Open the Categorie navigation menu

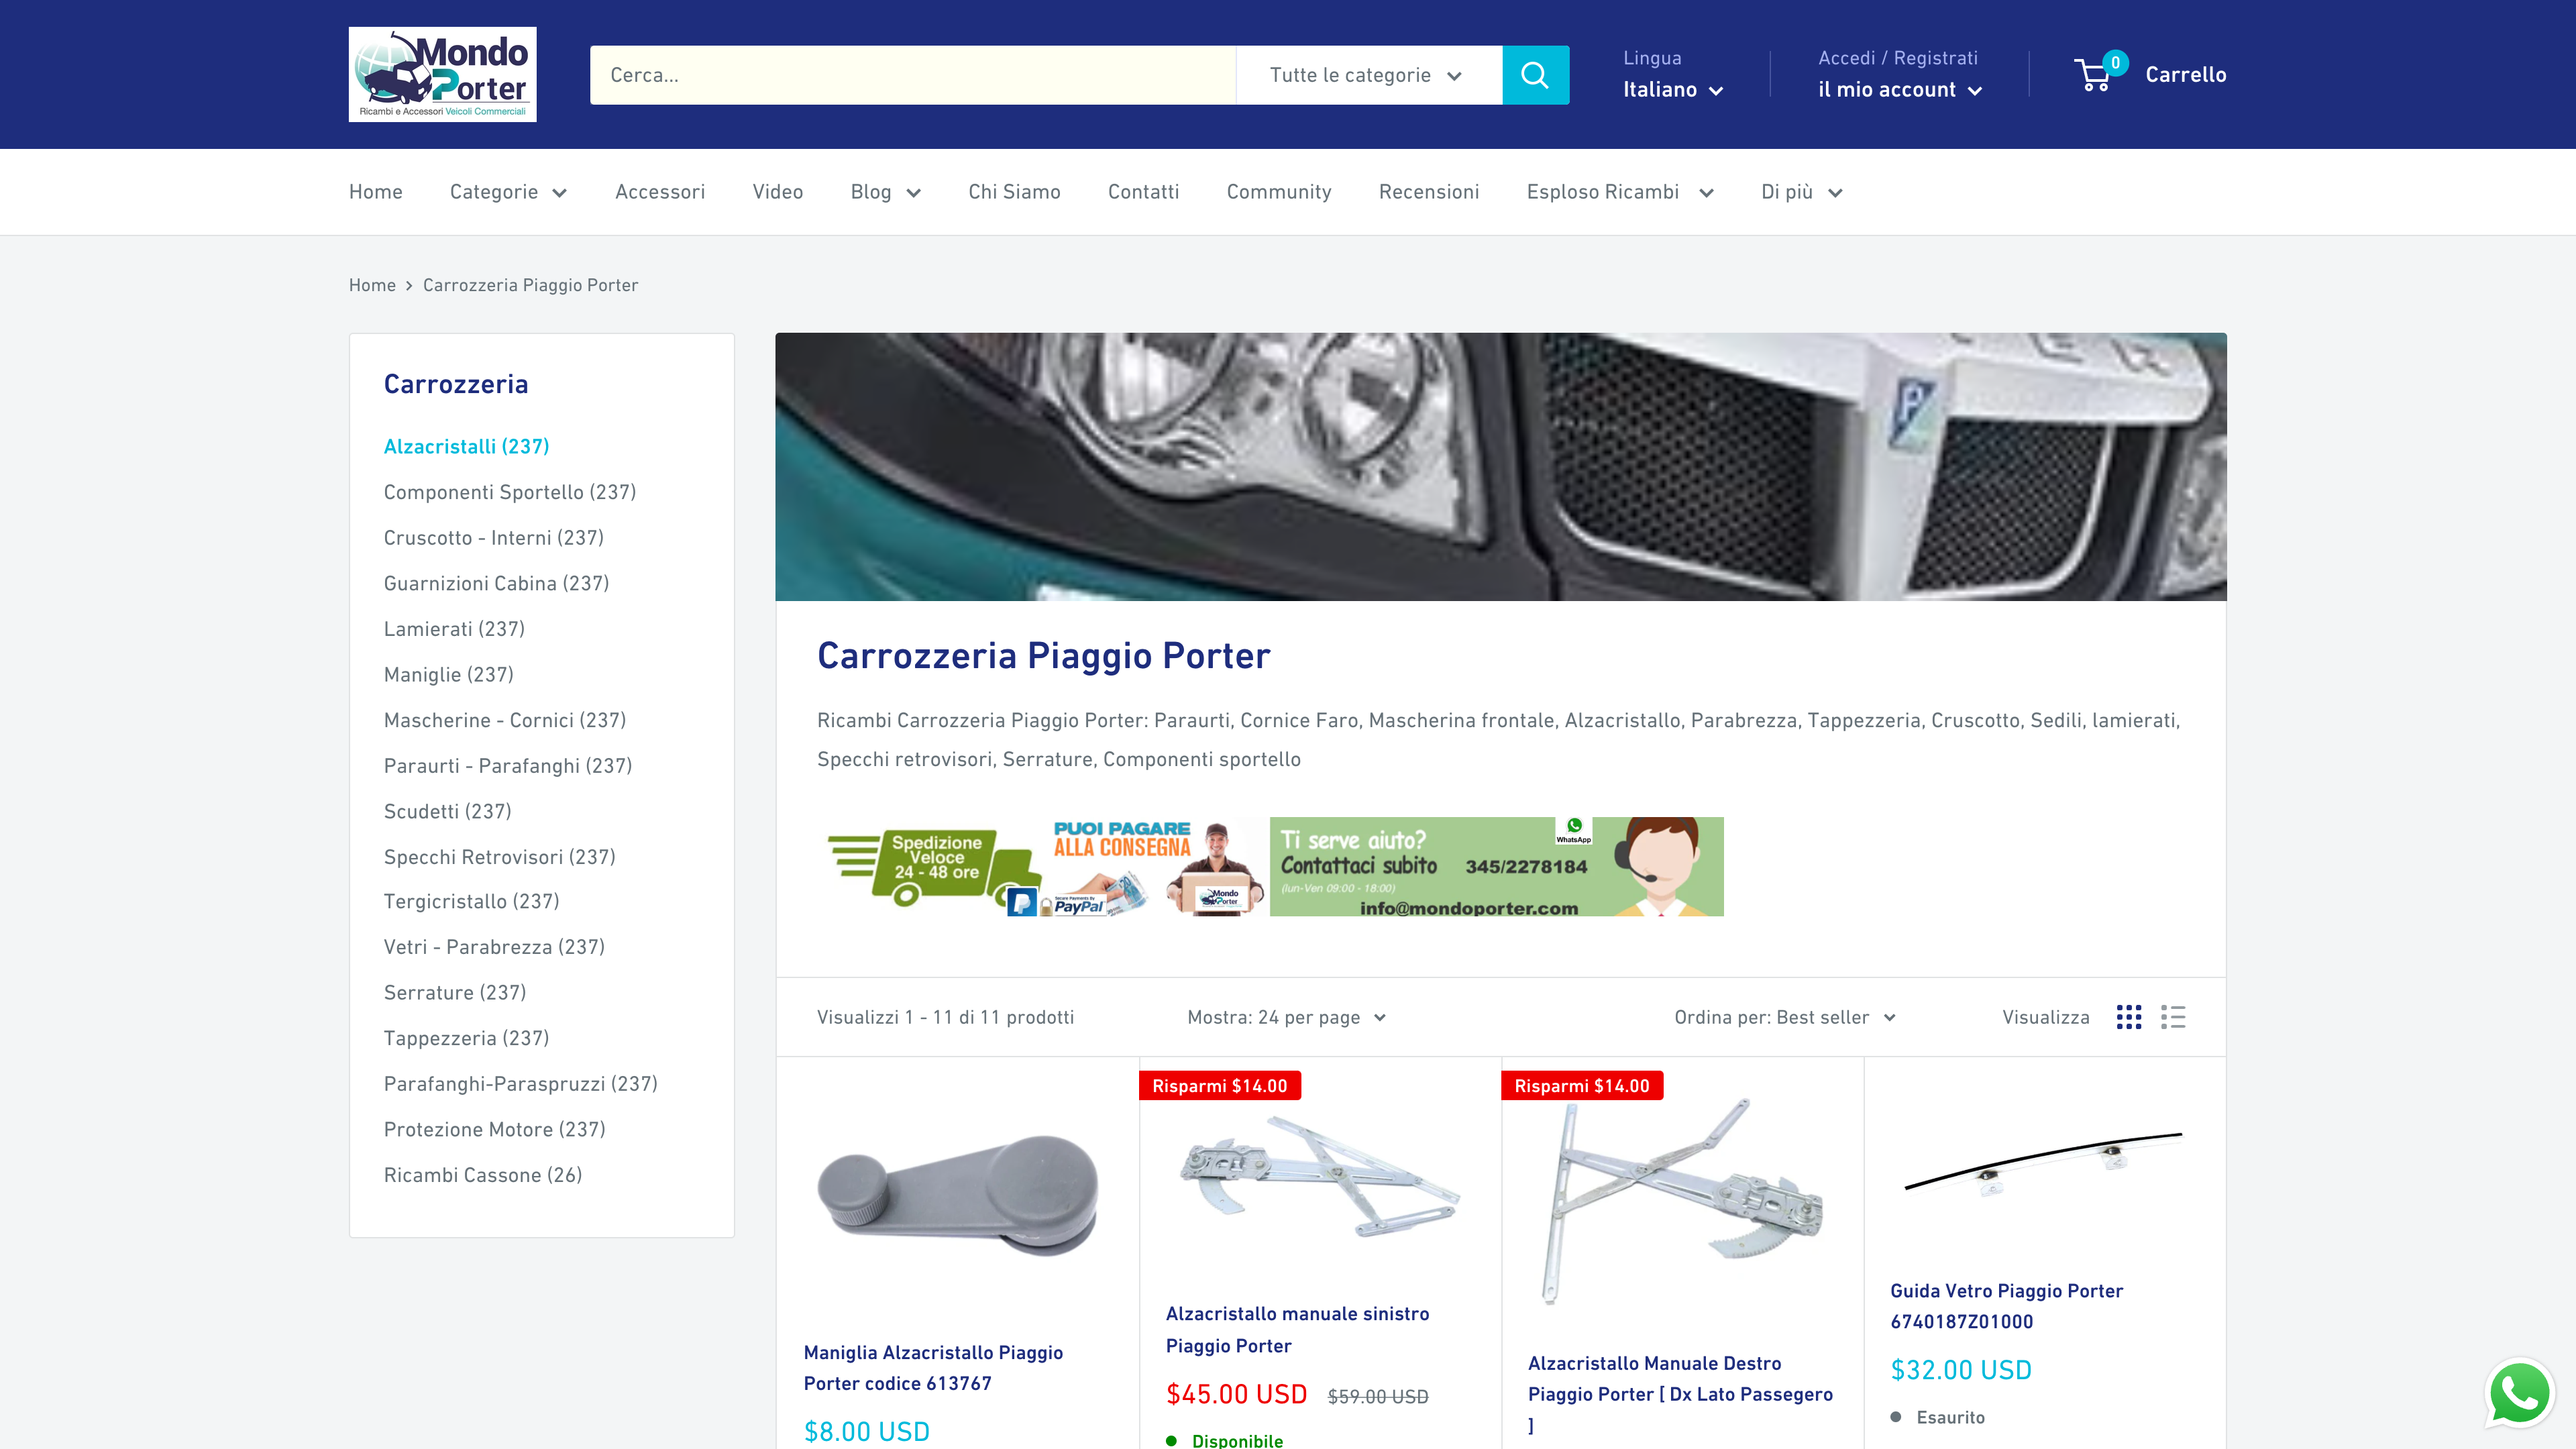(508, 192)
